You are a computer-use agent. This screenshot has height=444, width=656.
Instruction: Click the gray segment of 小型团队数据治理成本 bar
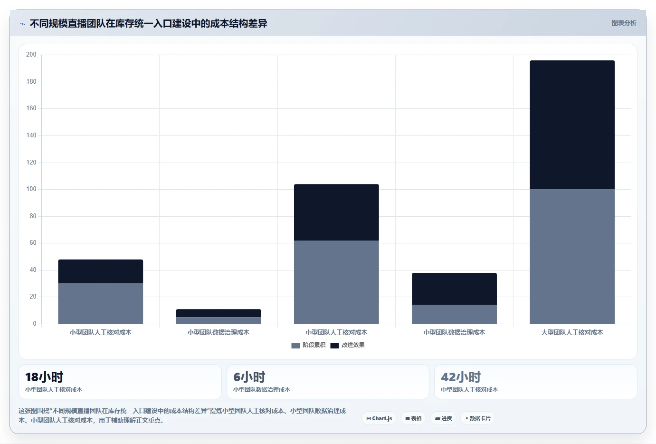(x=219, y=320)
